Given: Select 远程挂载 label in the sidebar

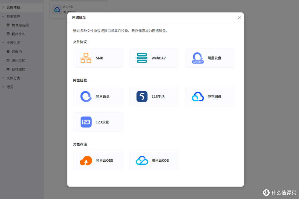Looking at the screenshot, I should point(13,8).
